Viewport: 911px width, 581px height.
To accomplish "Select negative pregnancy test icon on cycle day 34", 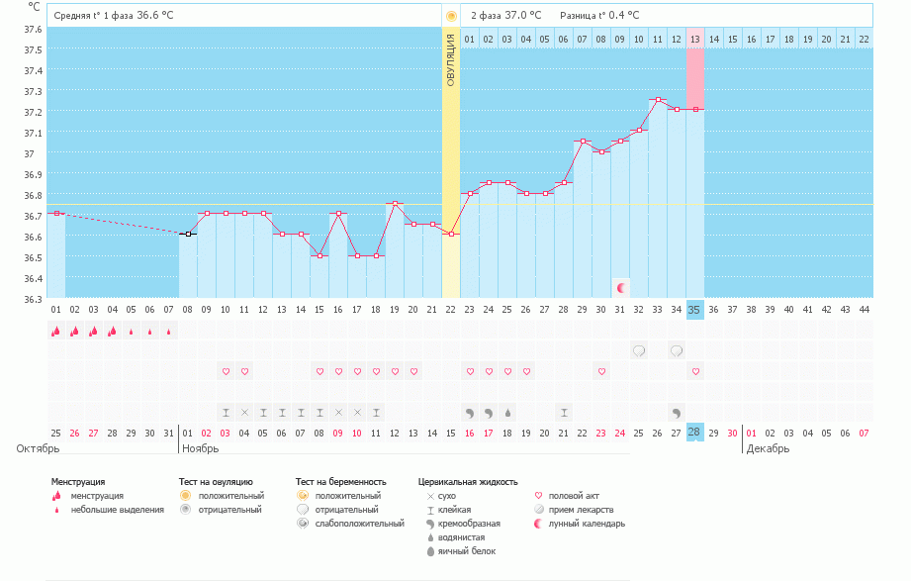I will (x=677, y=350).
